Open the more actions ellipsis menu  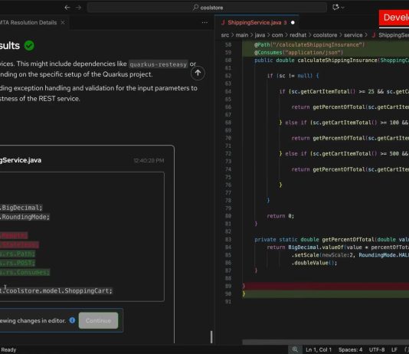point(204,23)
